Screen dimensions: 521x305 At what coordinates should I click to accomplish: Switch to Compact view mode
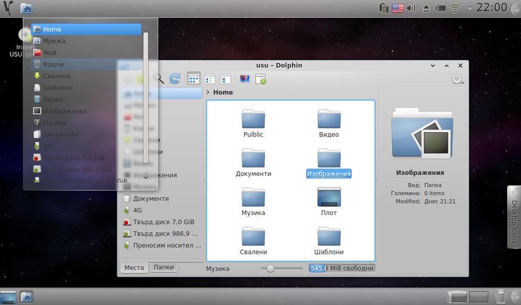[209, 79]
